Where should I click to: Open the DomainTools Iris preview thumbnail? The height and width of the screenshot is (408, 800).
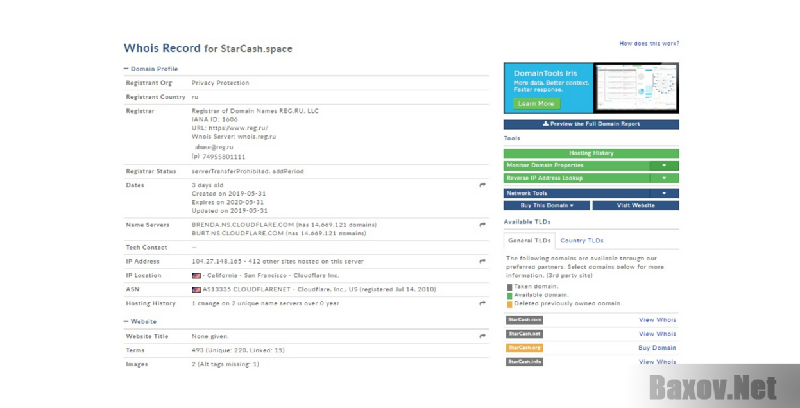pyautogui.click(x=636, y=88)
